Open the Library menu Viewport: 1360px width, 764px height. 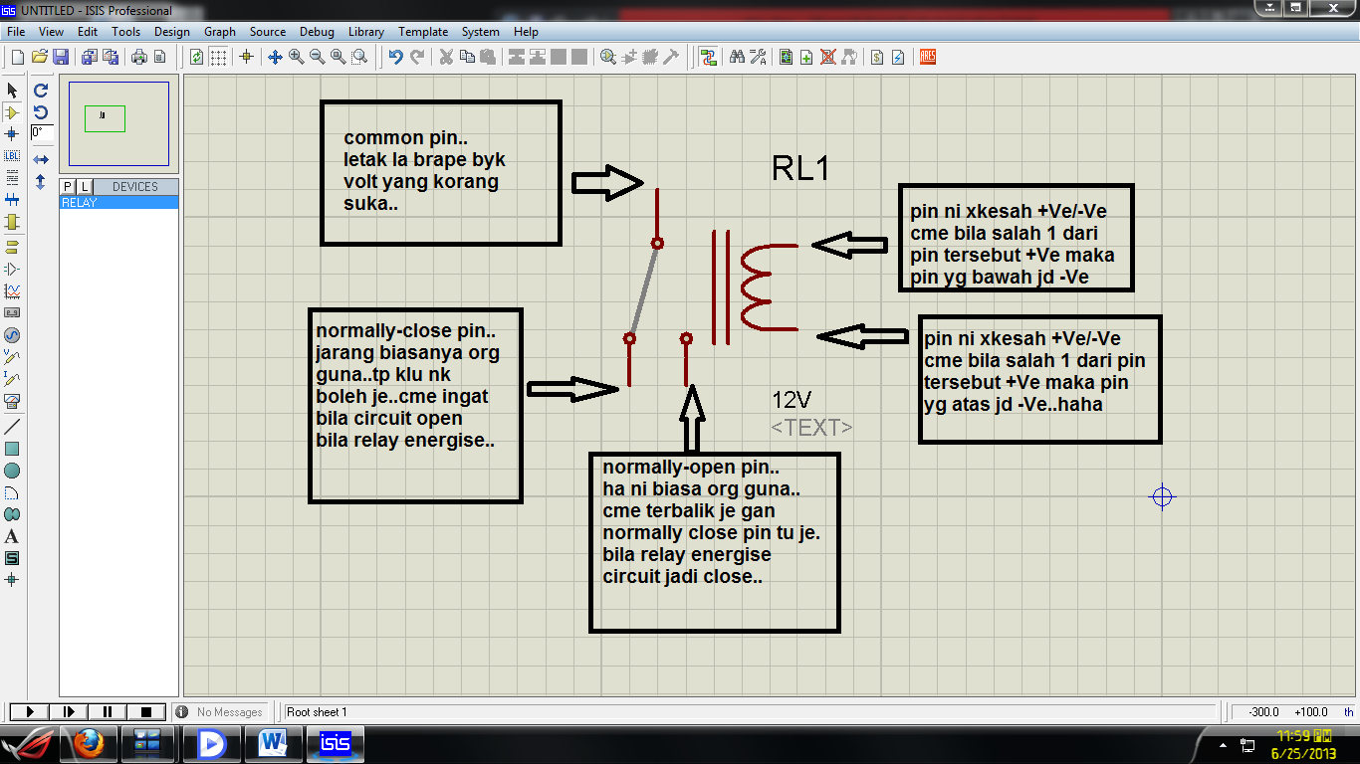tap(365, 31)
